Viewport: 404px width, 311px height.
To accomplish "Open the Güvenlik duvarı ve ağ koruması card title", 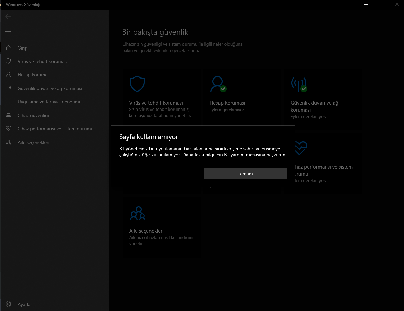I will 314,106.
